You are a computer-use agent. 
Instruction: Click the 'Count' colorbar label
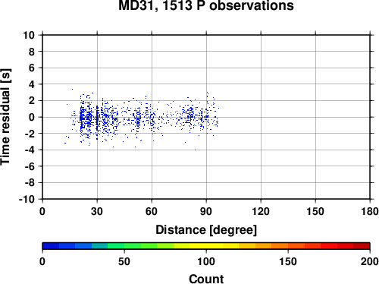click(206, 279)
